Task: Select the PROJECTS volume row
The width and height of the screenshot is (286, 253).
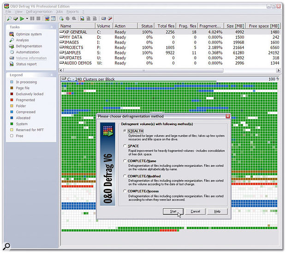Action: tap(170, 47)
